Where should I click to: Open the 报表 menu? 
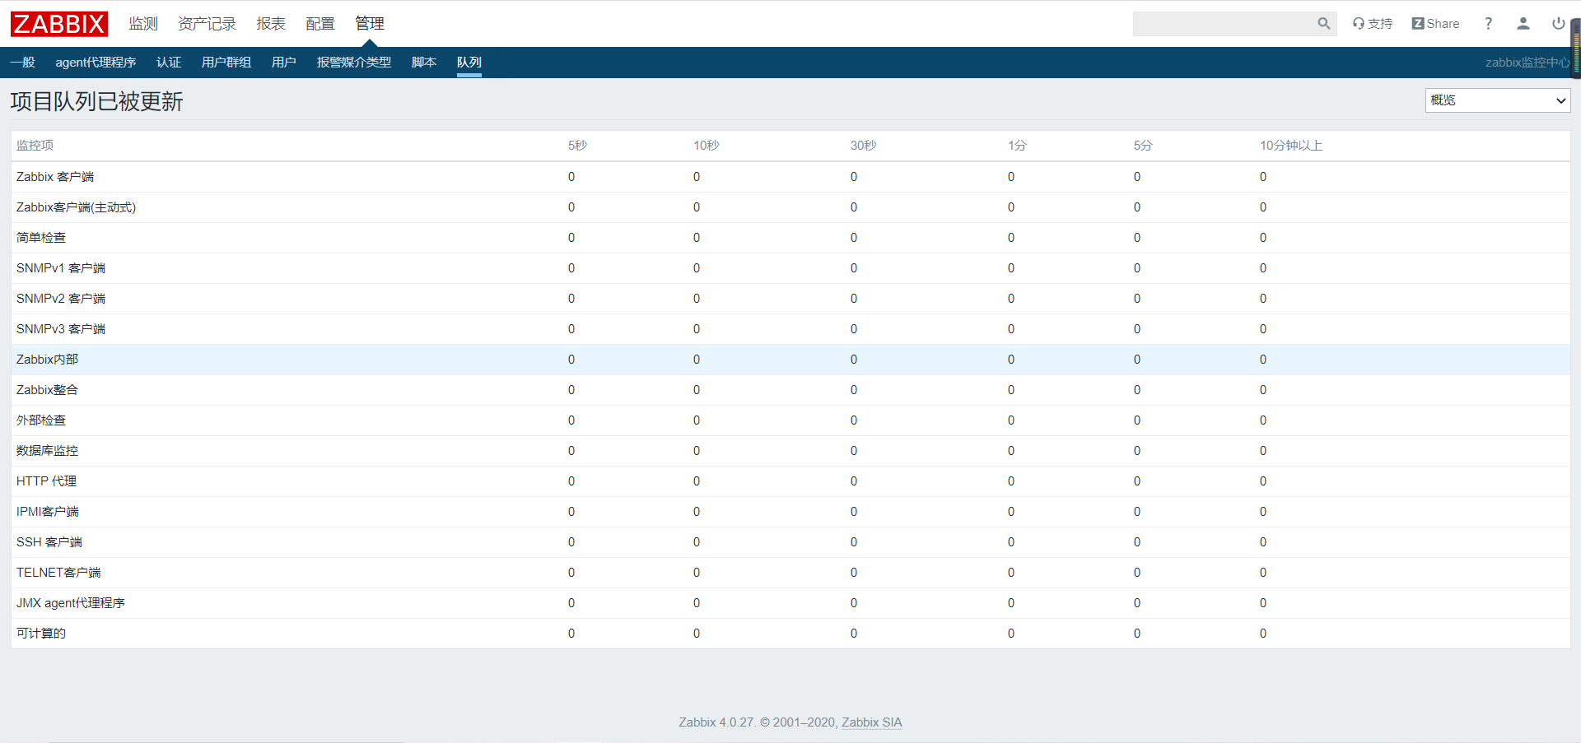271,24
